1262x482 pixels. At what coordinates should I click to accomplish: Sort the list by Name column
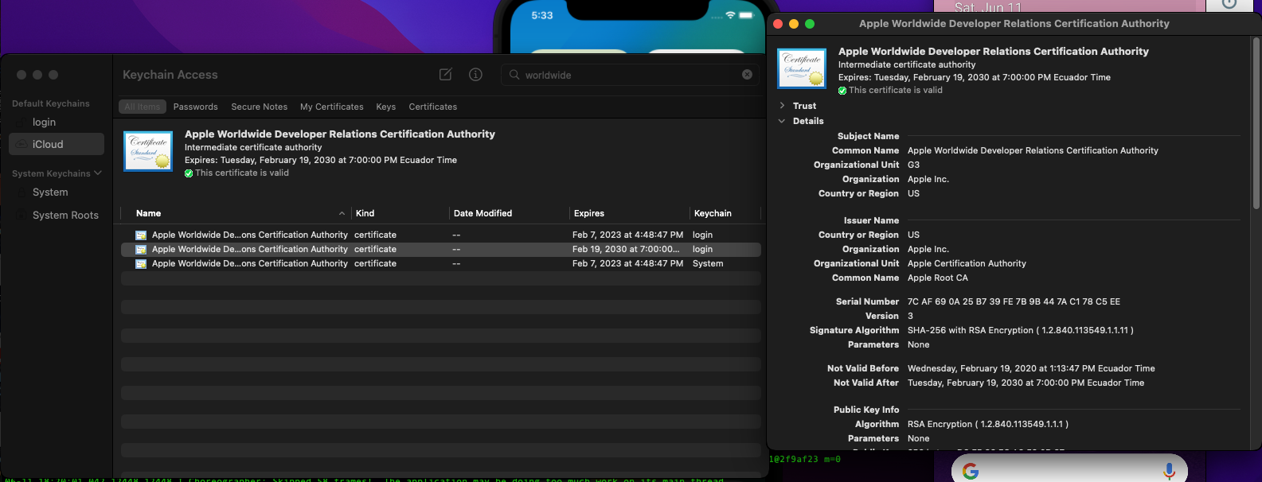point(148,213)
